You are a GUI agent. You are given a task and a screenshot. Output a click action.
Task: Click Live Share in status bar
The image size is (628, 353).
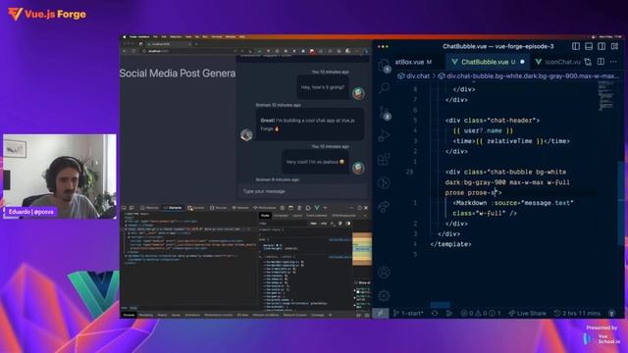point(527,313)
